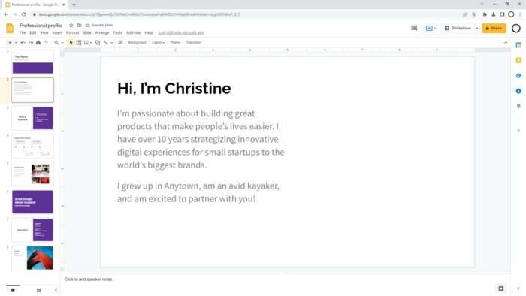
Task: Open the Google account avatar
Action: (x=516, y=28)
